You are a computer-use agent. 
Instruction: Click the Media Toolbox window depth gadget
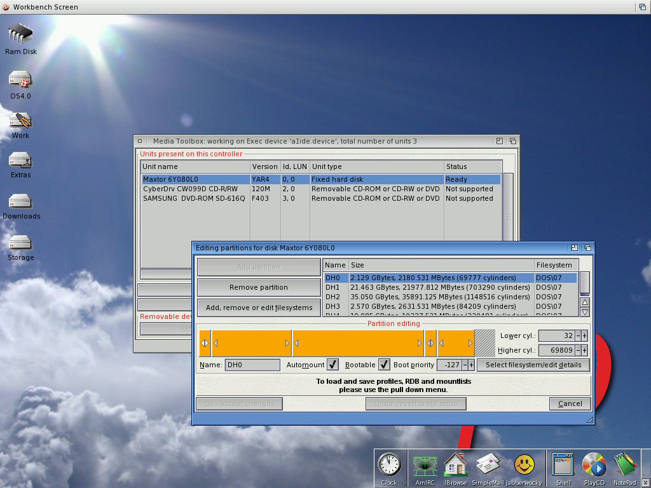tap(513, 141)
